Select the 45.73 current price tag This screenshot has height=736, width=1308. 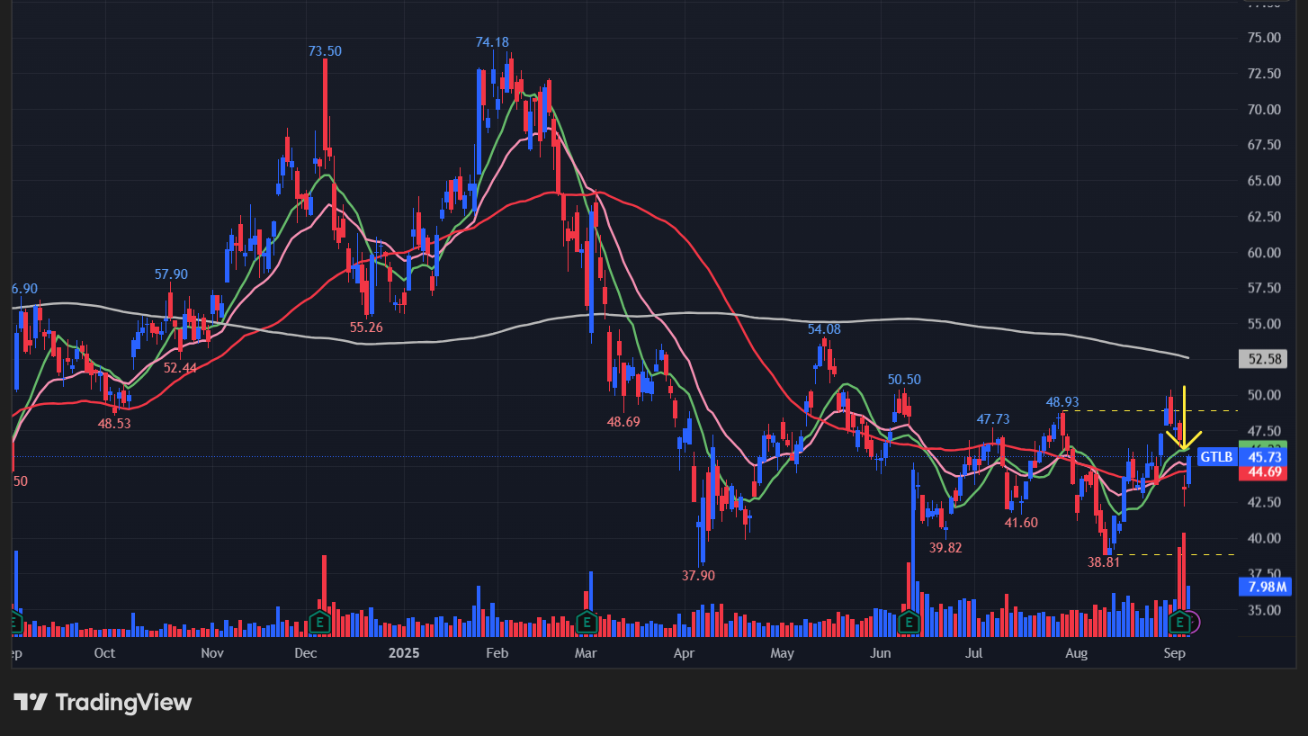(1266, 458)
